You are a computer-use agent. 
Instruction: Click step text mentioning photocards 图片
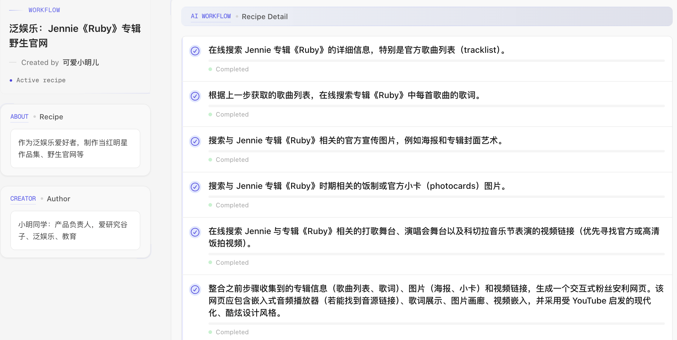358,186
